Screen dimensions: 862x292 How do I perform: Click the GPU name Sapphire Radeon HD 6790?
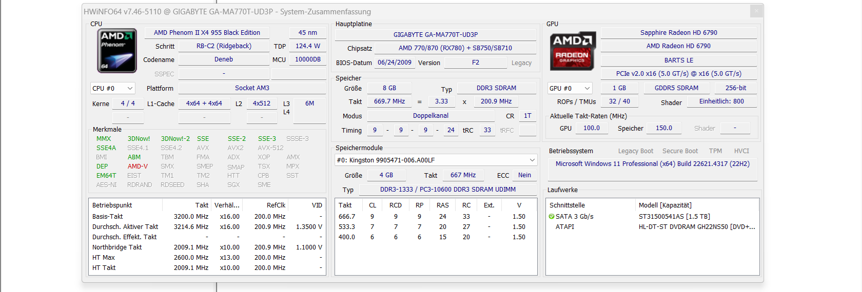pos(679,32)
